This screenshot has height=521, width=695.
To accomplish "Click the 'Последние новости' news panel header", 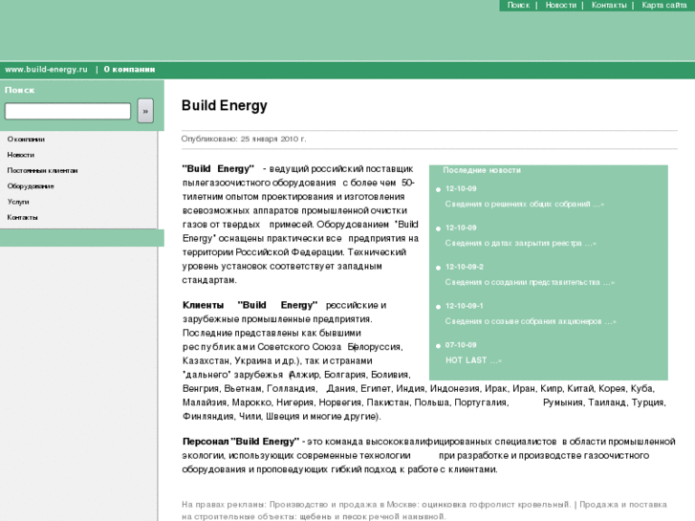I will tap(482, 170).
